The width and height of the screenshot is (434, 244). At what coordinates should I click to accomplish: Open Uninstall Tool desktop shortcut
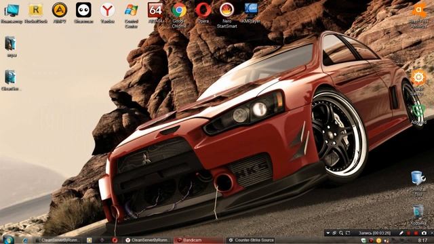click(x=418, y=184)
